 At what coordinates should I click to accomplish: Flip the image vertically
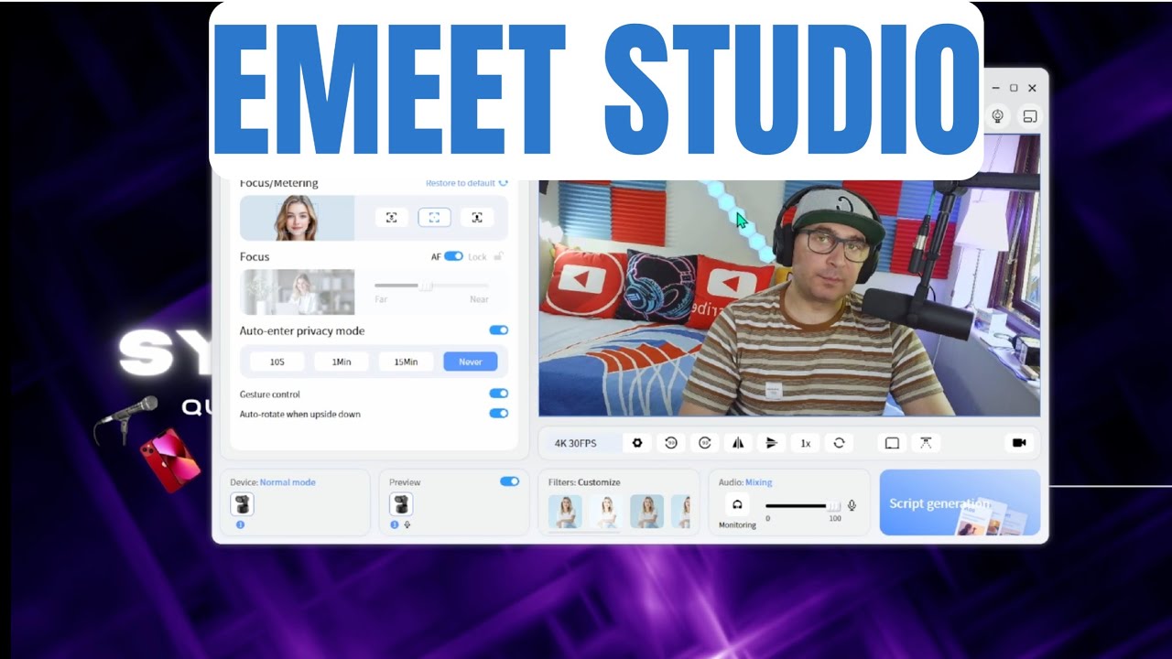772,443
